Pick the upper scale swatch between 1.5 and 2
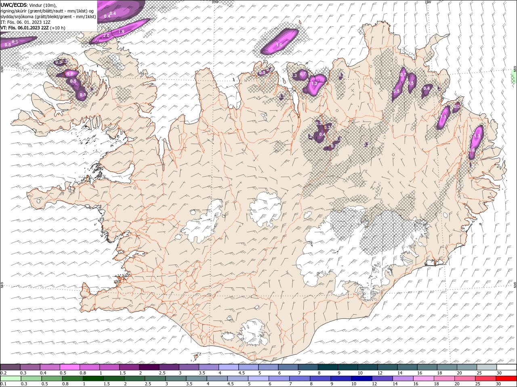The height and width of the screenshot is (387, 517). [x=129, y=367]
